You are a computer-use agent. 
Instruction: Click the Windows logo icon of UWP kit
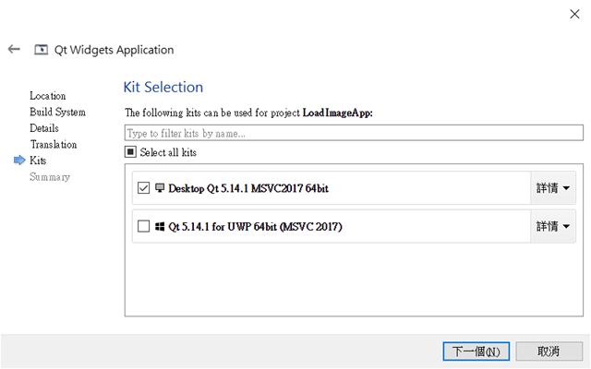[160, 226]
